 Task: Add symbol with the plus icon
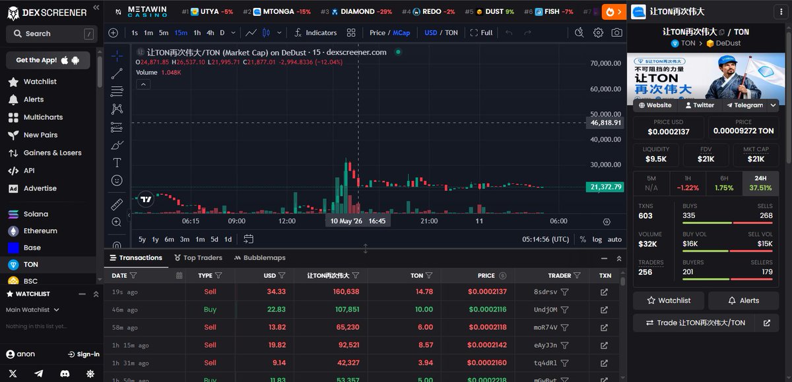pyautogui.click(x=113, y=32)
